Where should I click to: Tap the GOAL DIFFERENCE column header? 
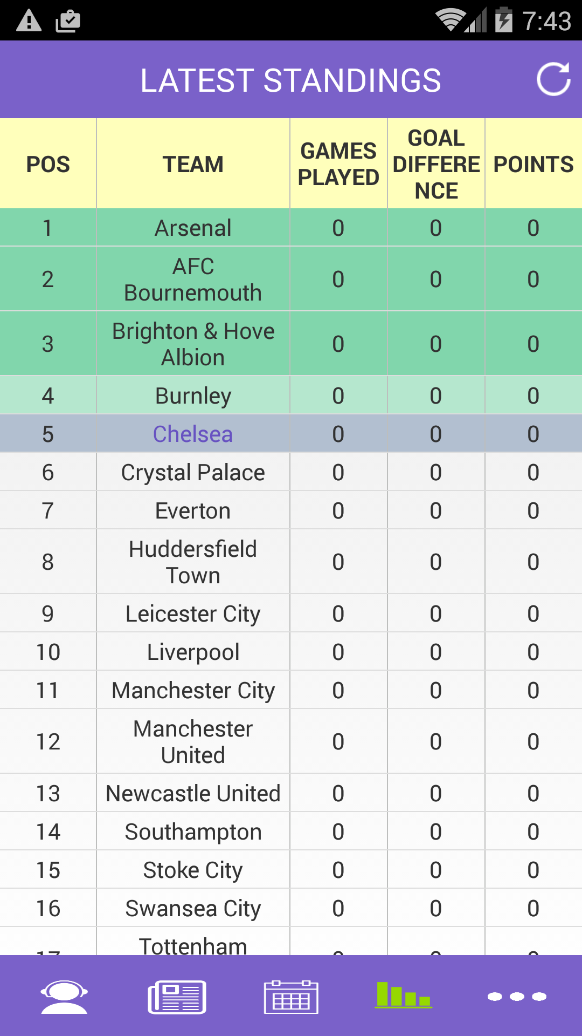[436, 164]
